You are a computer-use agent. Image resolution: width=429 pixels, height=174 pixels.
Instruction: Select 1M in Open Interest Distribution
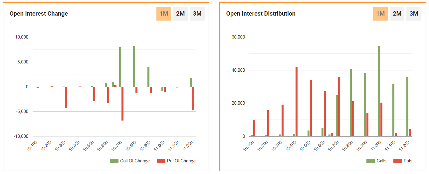380,14
